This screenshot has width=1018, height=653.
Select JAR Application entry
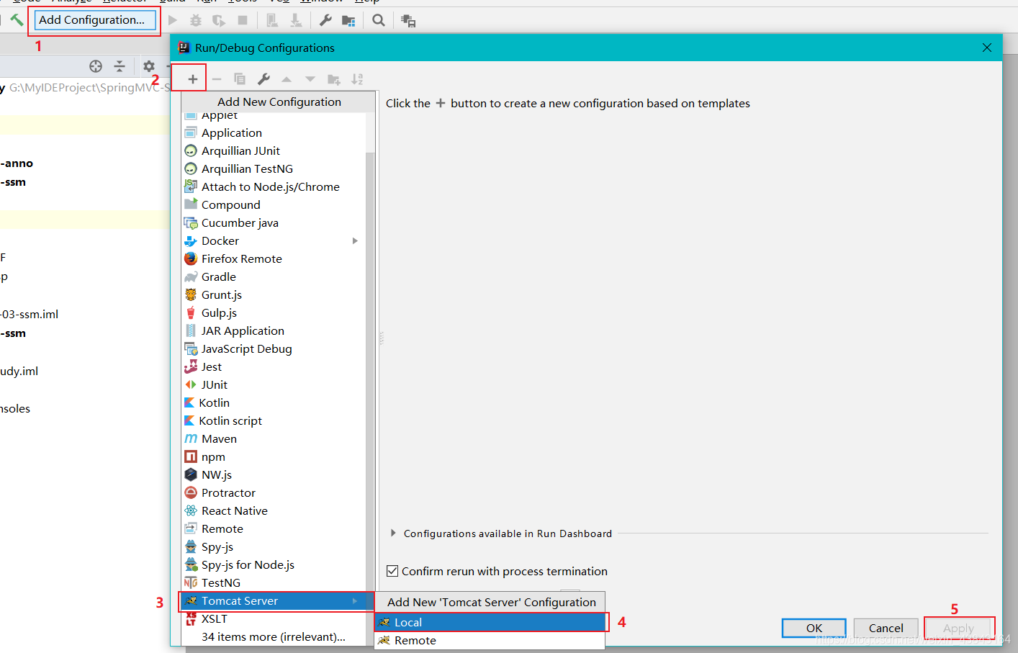[274, 331]
